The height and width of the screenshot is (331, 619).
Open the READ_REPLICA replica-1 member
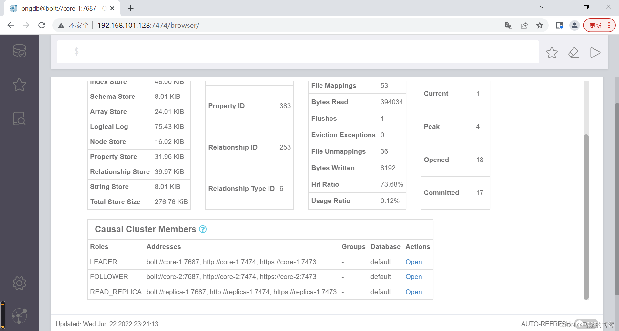coord(413,292)
